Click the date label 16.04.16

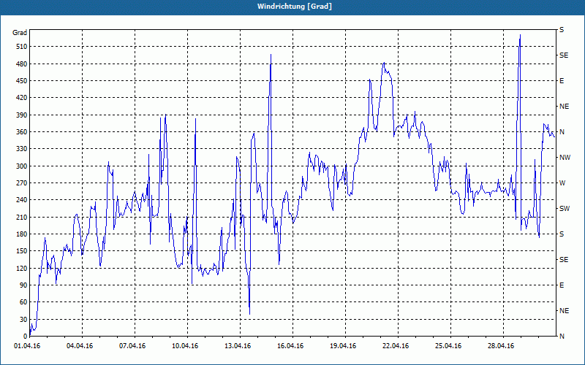click(x=290, y=346)
